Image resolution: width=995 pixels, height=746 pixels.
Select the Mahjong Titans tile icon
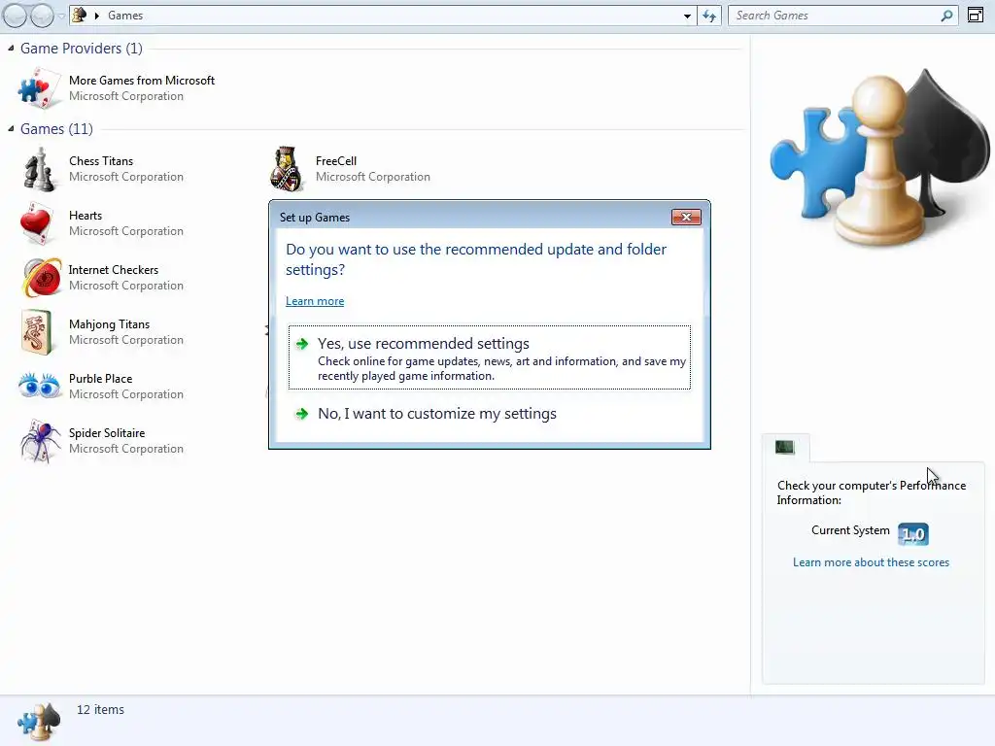[x=37, y=332]
